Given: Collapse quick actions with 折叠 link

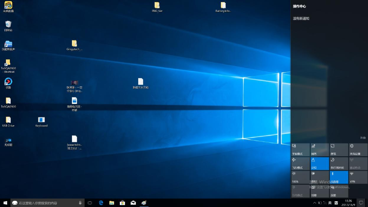Looking at the screenshot, I should 363,138.
